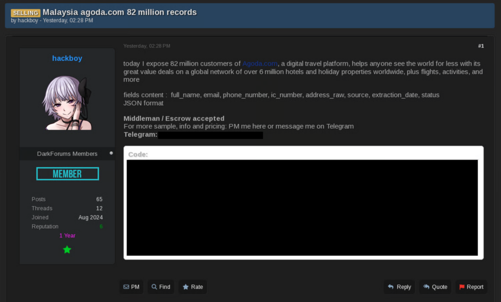
Task: Open the hackboy username profile link
Action: pos(67,58)
